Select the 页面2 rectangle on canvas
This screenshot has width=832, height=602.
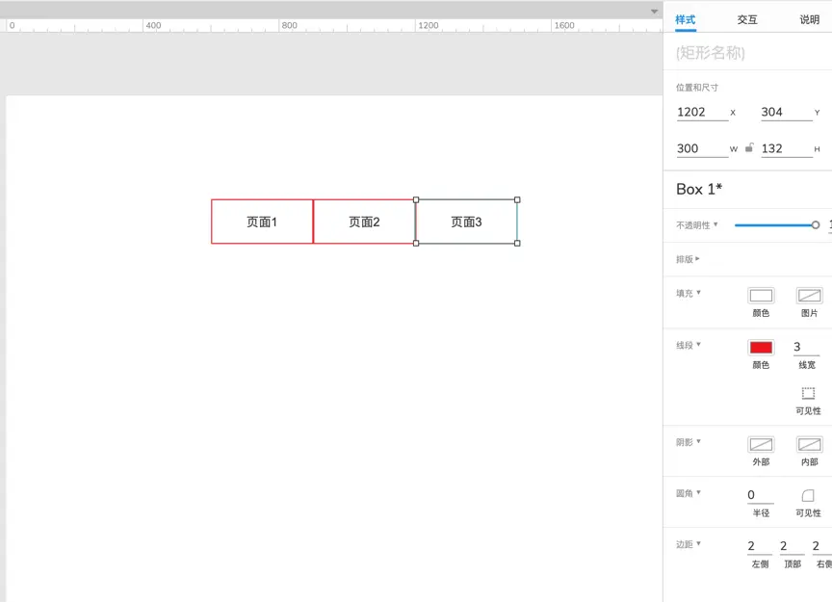364,222
